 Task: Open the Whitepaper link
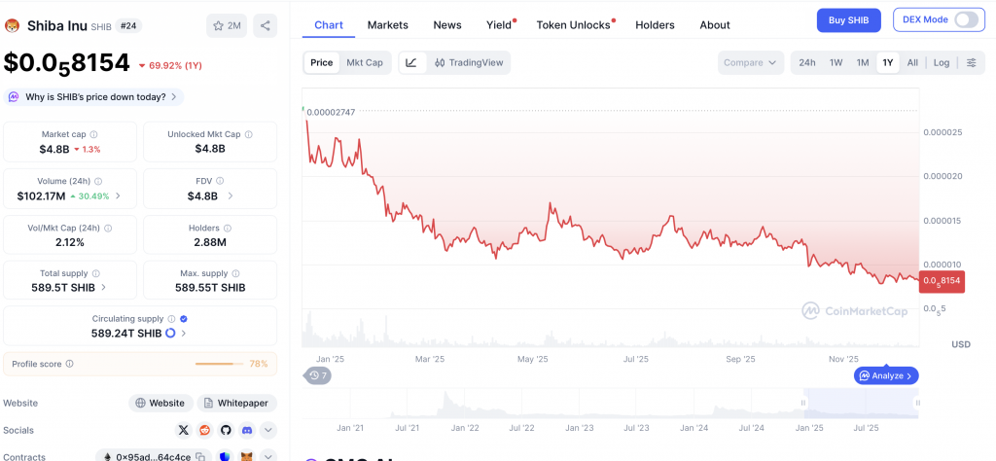(236, 403)
